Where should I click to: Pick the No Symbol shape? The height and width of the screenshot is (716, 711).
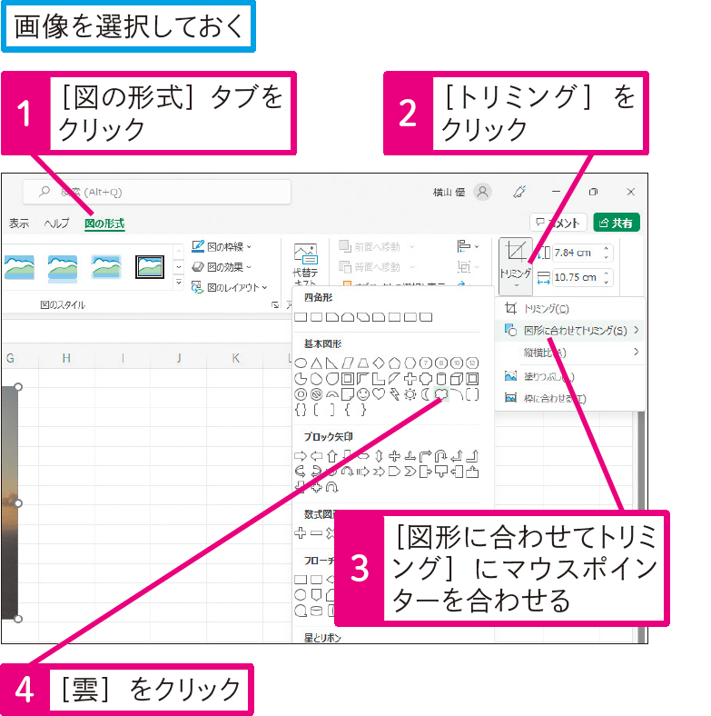(316, 393)
